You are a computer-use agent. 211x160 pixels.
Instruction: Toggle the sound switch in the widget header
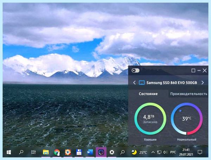pos(135,70)
